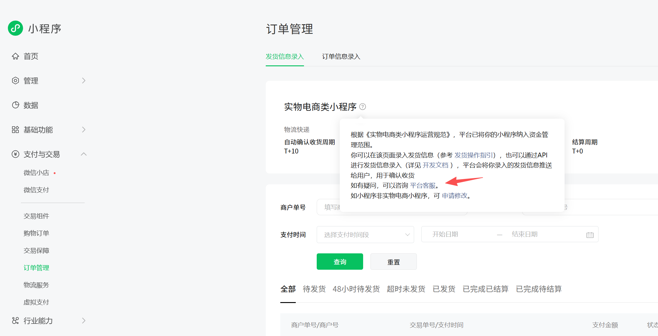The width and height of the screenshot is (658, 336).
Task: Click the hexagon icon beside 管理
Action: click(15, 81)
